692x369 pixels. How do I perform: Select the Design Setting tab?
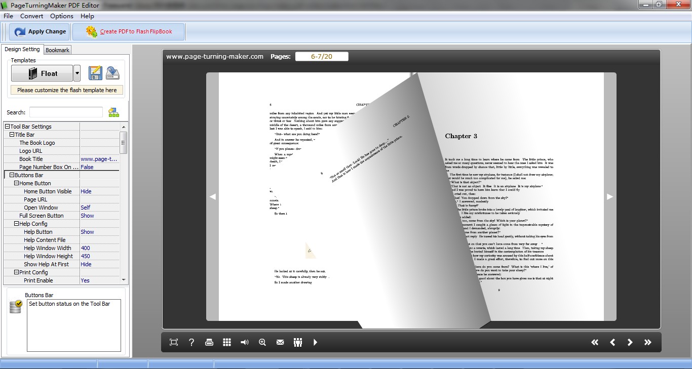(x=22, y=49)
